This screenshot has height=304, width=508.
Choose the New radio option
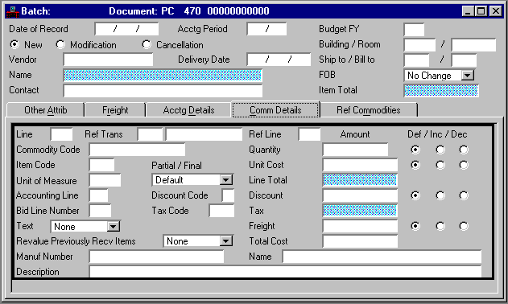14,44
